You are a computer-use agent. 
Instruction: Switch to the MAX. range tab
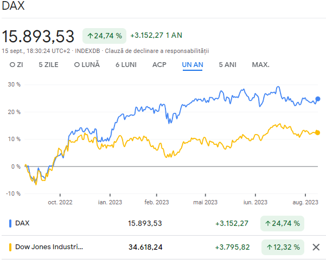click(x=260, y=65)
